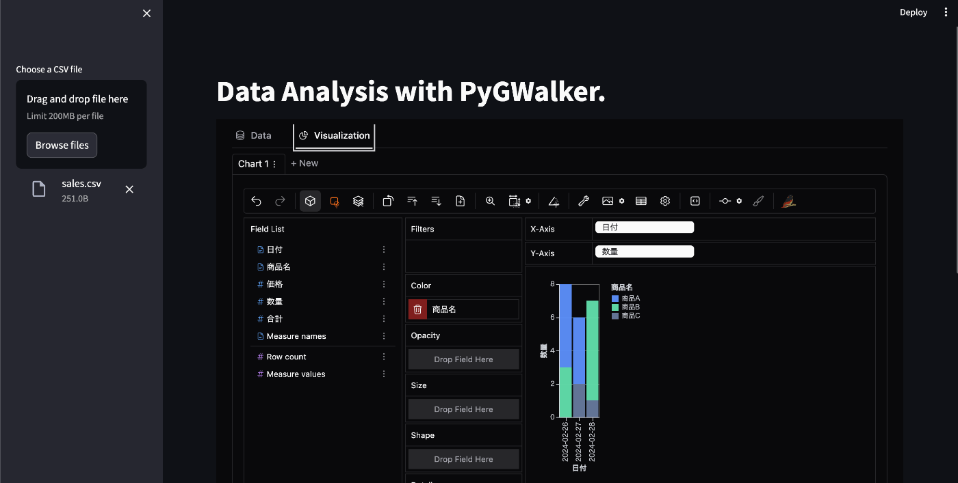958x483 pixels.
Task: Click the 商品C gray-blue legend swatch
Action: pos(615,316)
